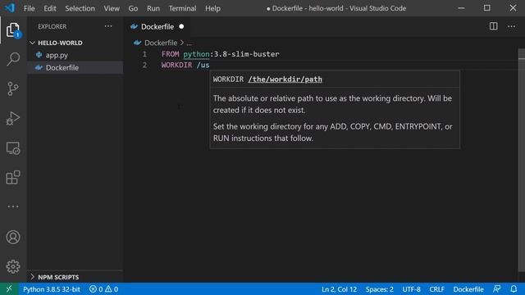Open the Edit menu

pos(50,8)
